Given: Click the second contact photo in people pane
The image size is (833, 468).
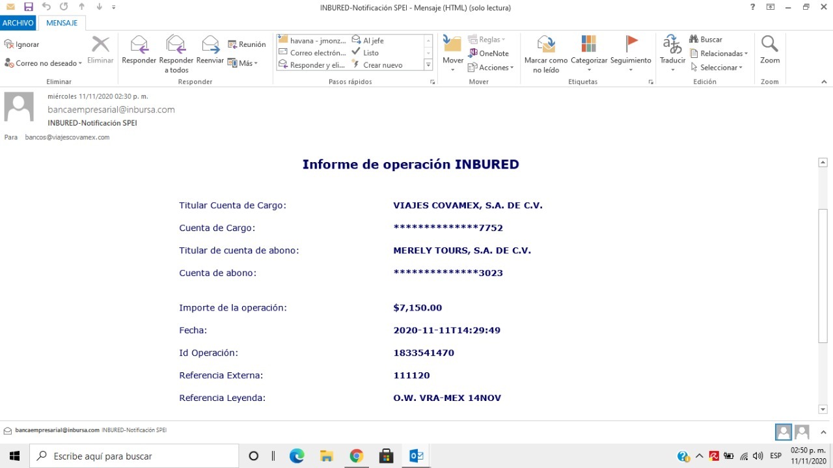Looking at the screenshot, I should (802, 432).
